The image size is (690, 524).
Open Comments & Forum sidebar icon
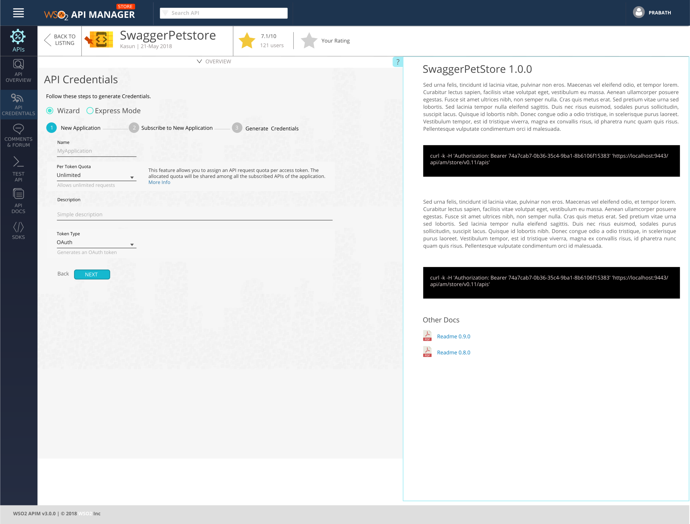tap(18, 129)
